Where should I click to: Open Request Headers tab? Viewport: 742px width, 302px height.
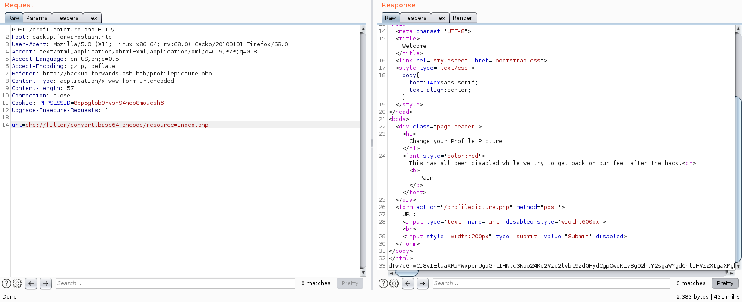click(67, 18)
